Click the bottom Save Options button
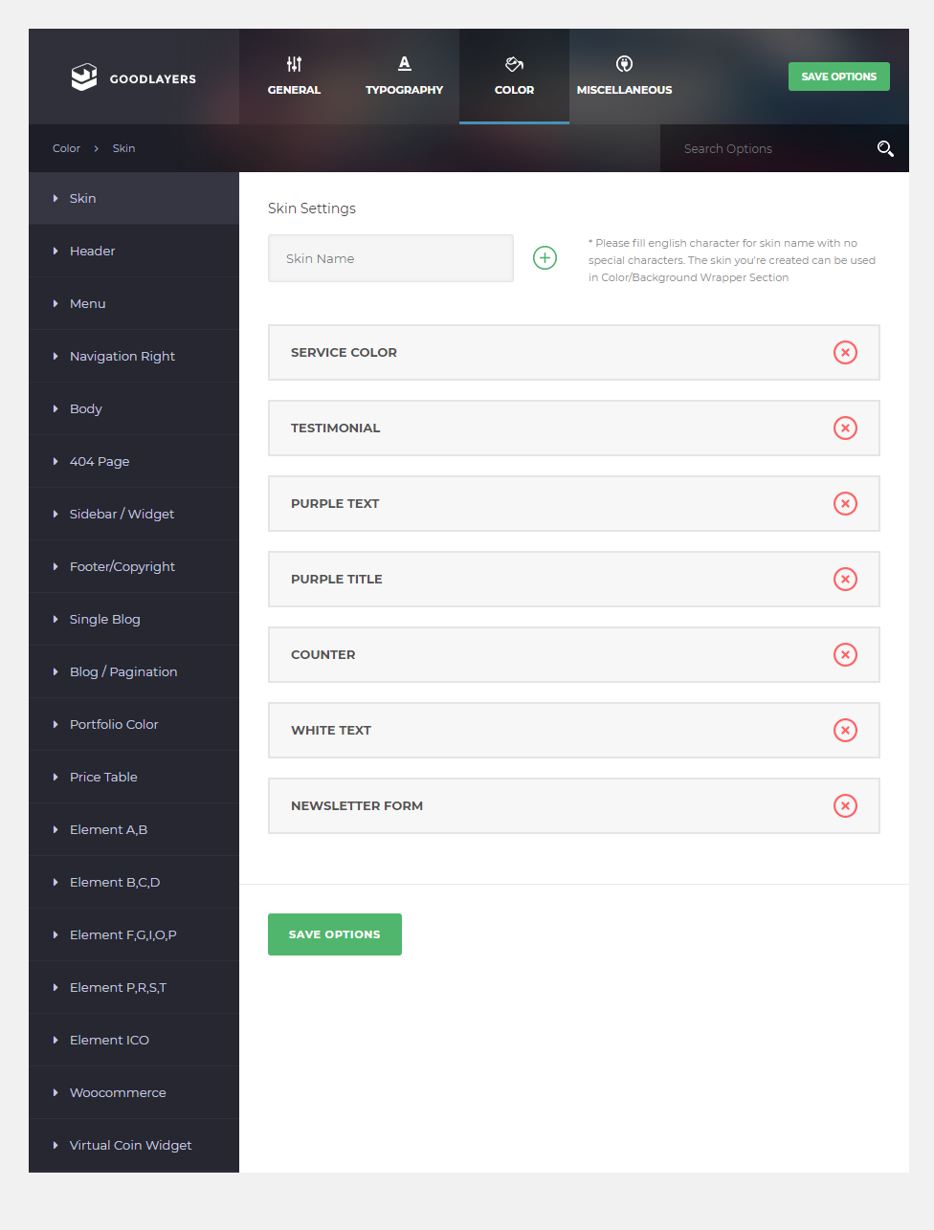Viewport: 934px width, 1230px height. [335, 934]
